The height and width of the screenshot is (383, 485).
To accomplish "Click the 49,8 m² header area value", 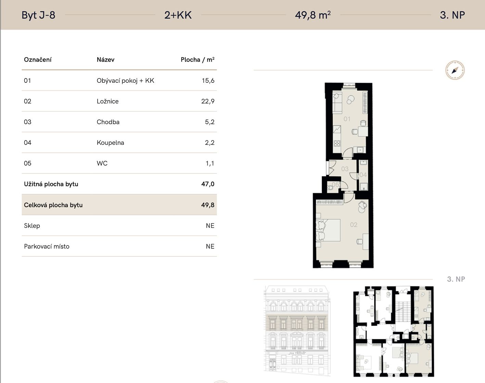I will [313, 15].
